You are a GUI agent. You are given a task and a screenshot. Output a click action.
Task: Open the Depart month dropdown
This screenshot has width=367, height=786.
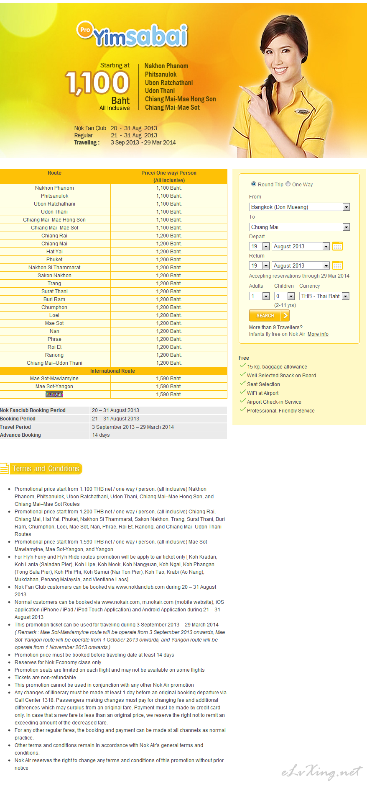click(x=301, y=246)
